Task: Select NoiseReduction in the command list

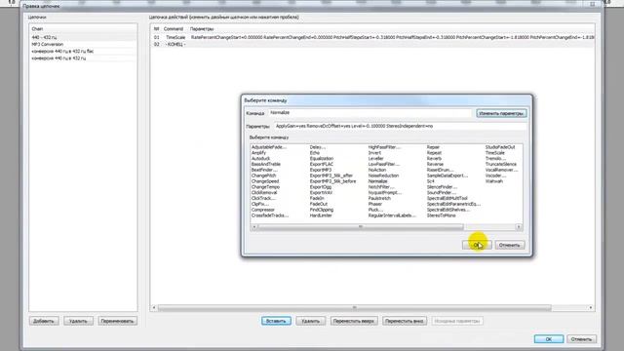Action: [x=383, y=175]
